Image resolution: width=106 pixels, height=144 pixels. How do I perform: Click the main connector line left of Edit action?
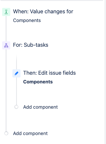(6, 73)
